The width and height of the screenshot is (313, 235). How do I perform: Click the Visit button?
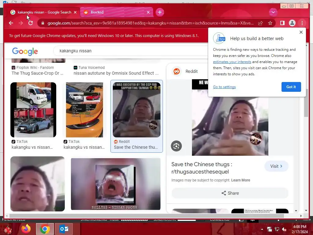coord(276,166)
